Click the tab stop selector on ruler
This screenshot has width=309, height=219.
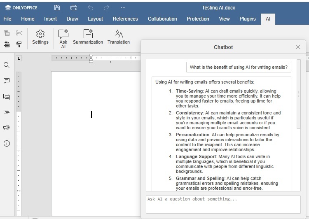point(19,58)
